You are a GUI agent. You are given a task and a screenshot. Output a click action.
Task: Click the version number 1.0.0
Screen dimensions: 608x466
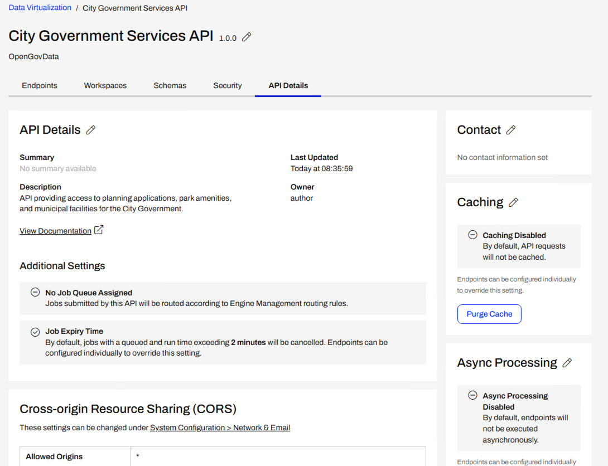(228, 38)
